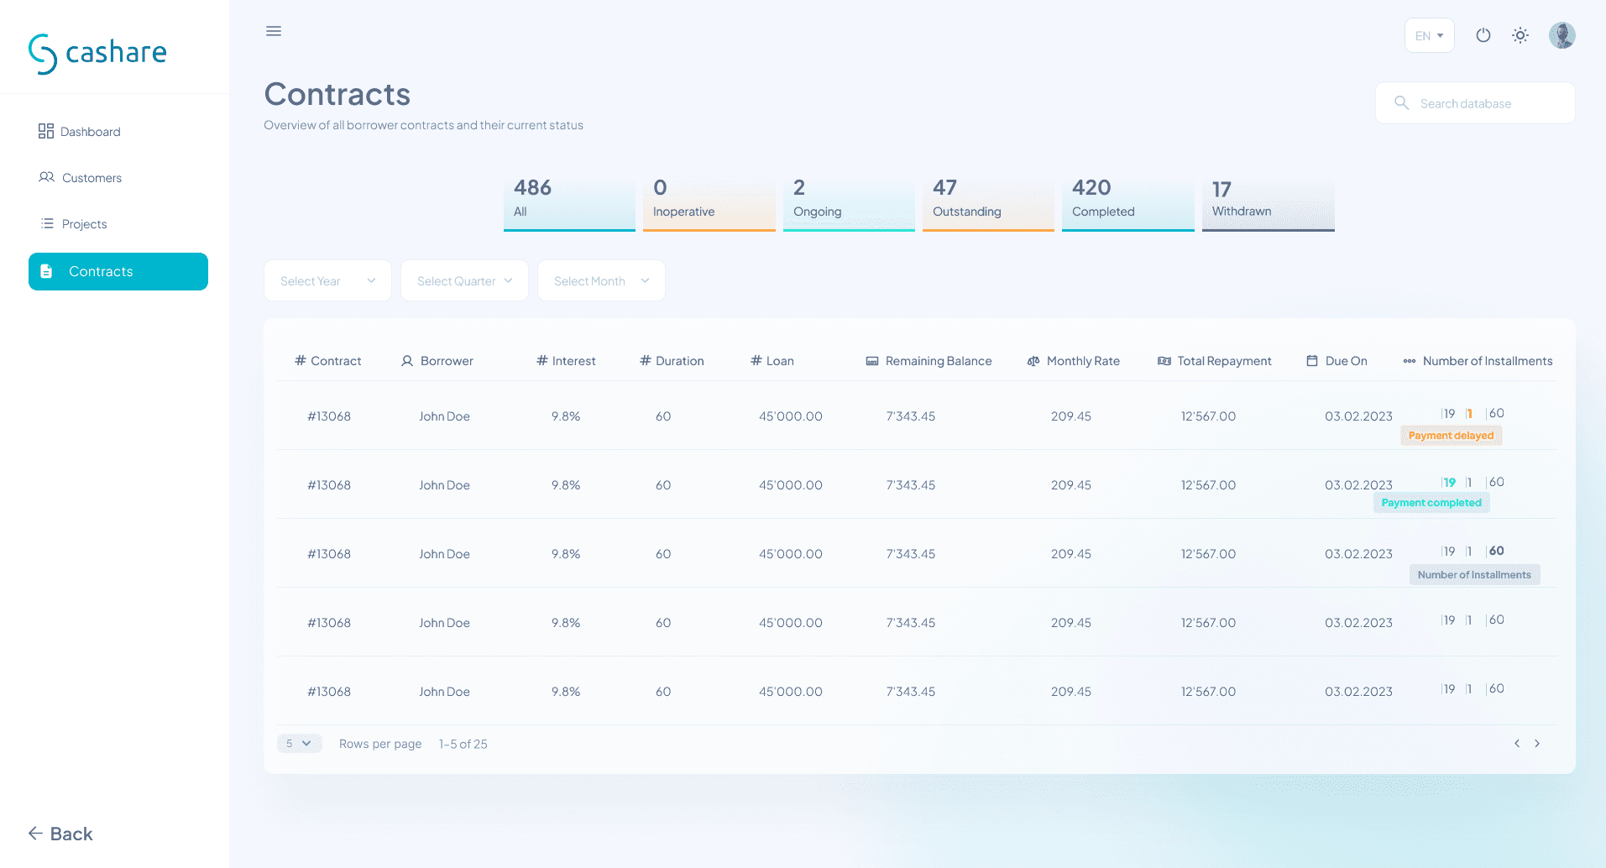Open the Select Quarter dropdown
The image size is (1606, 868).
pyautogui.click(x=464, y=280)
